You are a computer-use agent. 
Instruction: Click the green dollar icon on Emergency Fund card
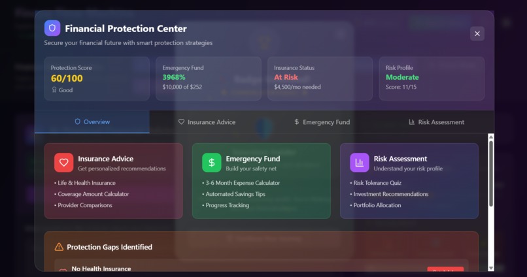(x=212, y=163)
